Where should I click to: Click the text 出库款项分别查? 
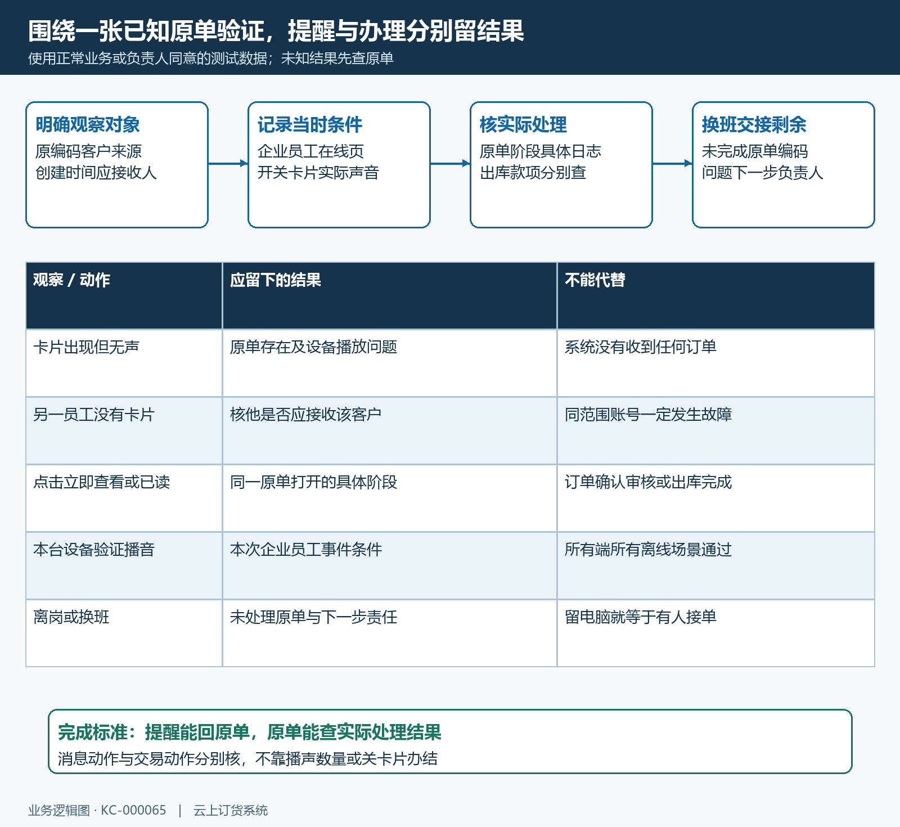click(x=533, y=173)
